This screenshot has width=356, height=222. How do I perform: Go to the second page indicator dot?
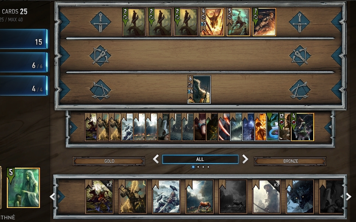198,167
